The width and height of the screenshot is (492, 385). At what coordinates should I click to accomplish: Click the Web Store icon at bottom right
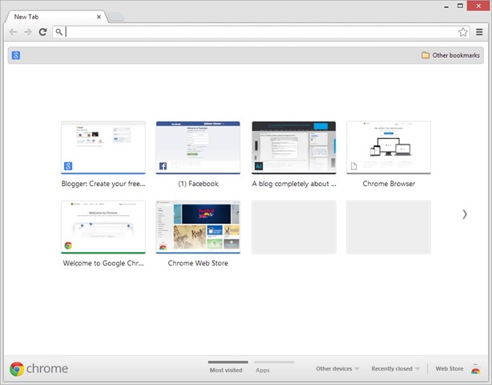(x=476, y=369)
